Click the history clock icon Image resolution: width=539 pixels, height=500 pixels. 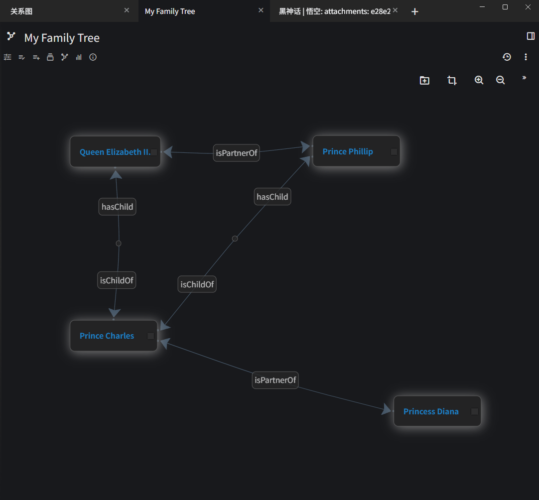pyautogui.click(x=507, y=57)
